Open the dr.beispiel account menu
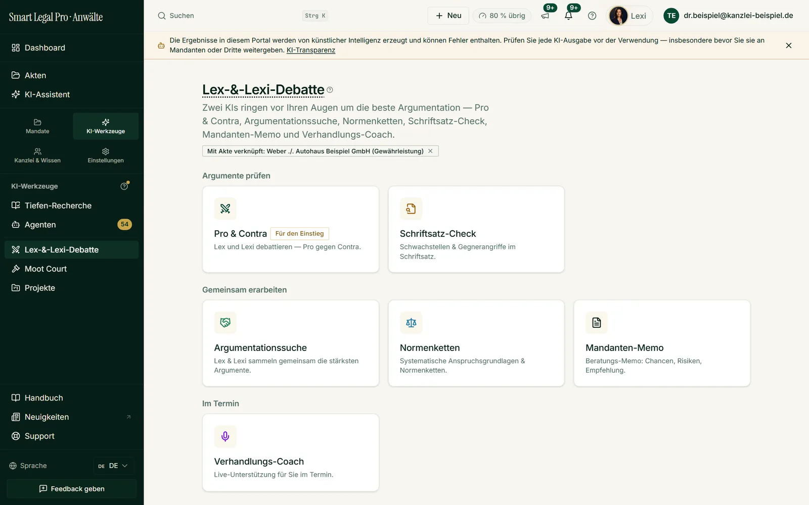 [x=729, y=16]
